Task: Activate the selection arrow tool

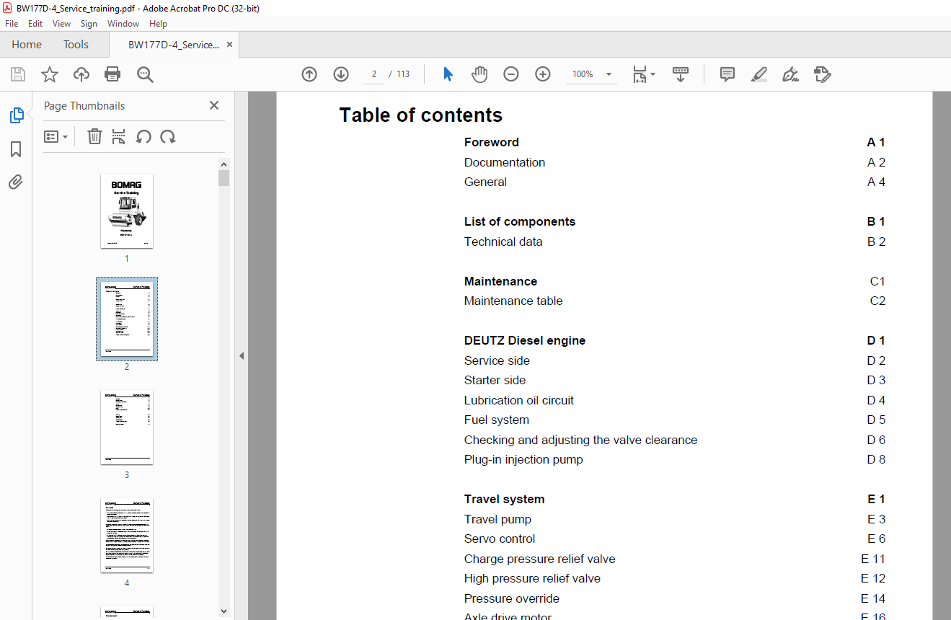Action: 448,74
